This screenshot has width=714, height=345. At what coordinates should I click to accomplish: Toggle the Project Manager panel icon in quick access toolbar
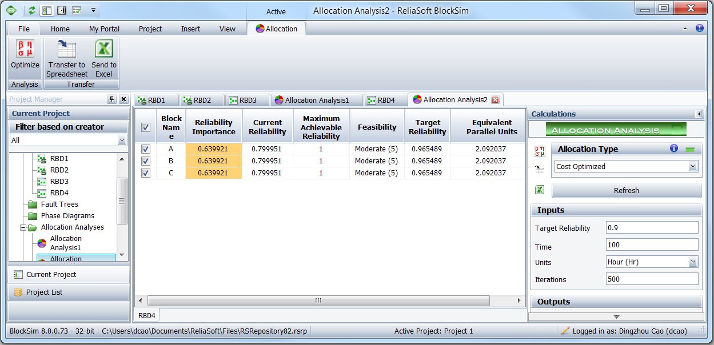click(47, 10)
